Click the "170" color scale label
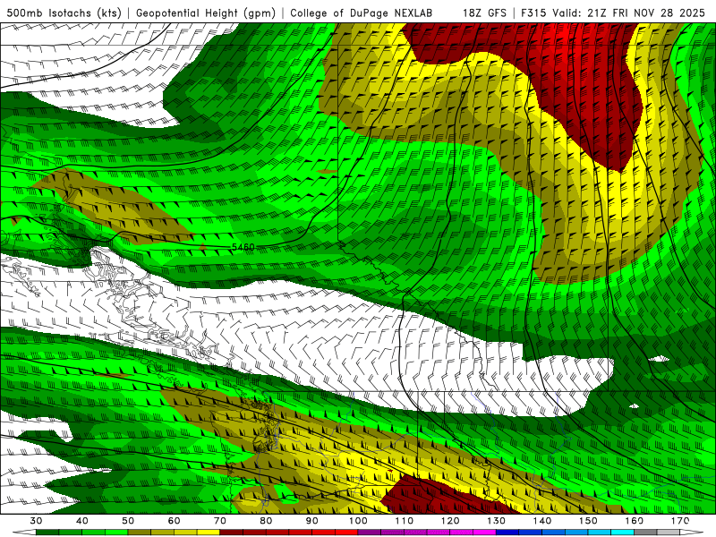Image resolution: width=716 pixels, height=537 pixels. coord(680,521)
